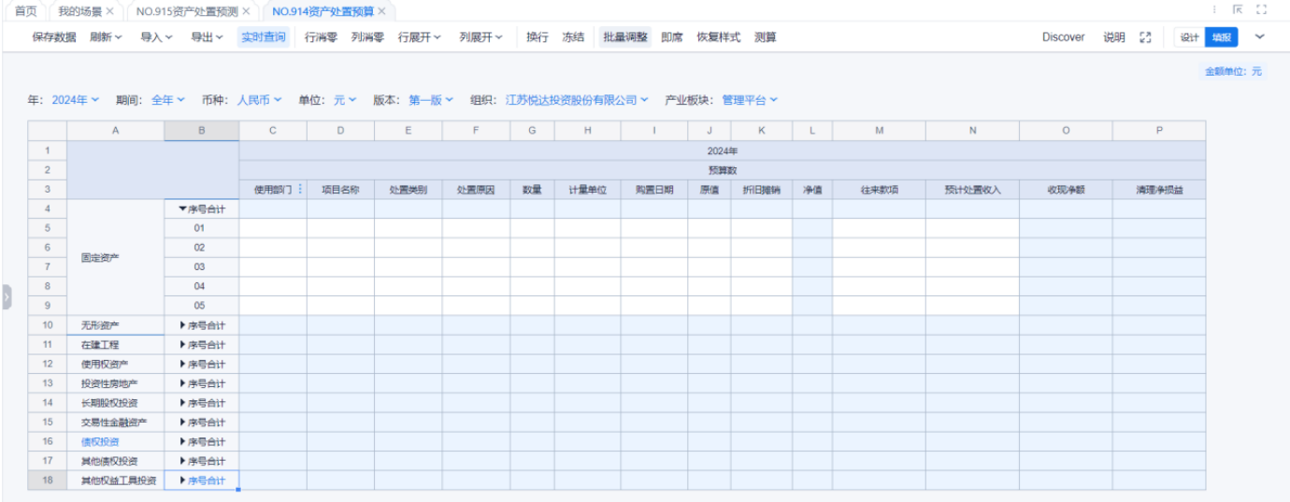Click the Discover link
This screenshot has height=502, width=1290.
pyautogui.click(x=1063, y=37)
